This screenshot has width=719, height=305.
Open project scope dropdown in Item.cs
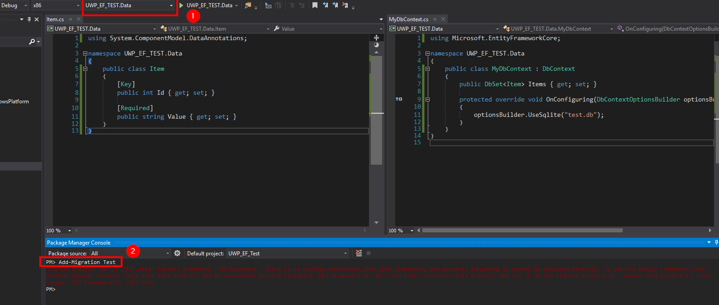point(155,28)
